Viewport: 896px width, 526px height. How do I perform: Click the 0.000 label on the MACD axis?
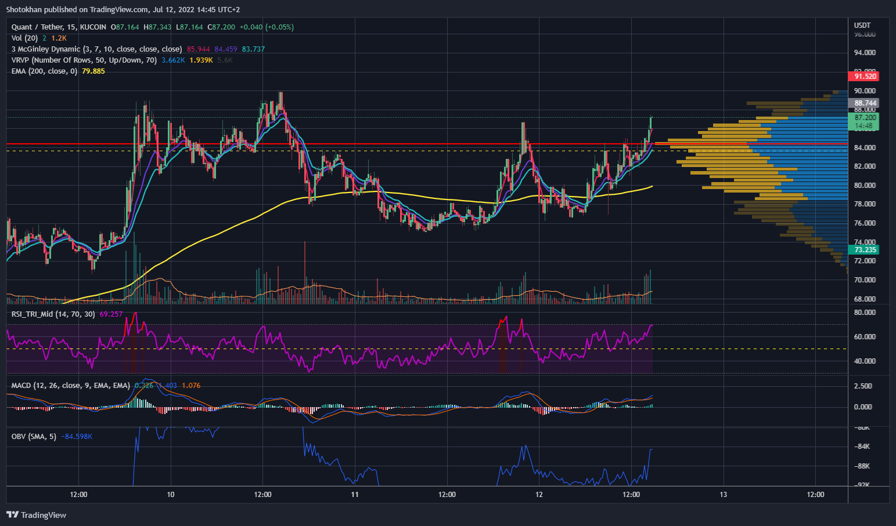click(x=863, y=407)
